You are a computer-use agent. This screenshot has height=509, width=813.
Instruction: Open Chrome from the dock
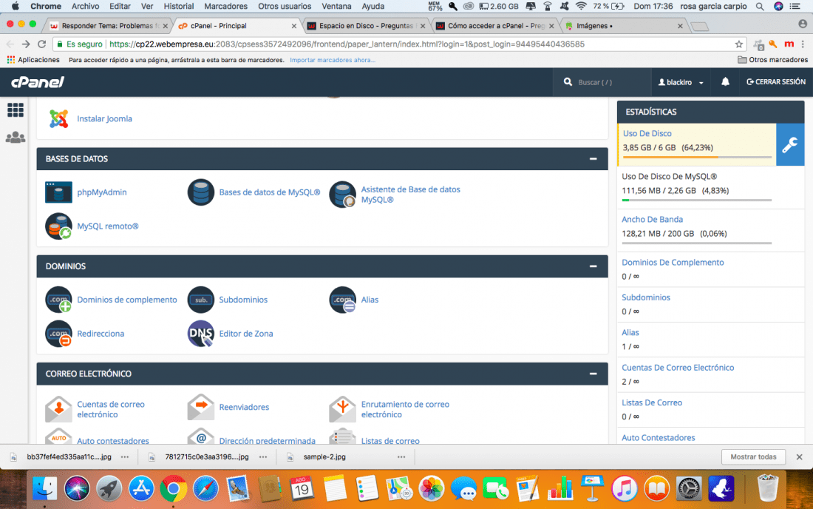[173, 488]
